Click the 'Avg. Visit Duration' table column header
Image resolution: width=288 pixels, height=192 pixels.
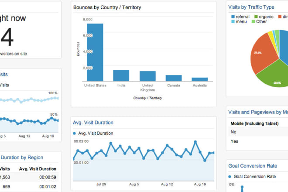[x=38, y=169]
